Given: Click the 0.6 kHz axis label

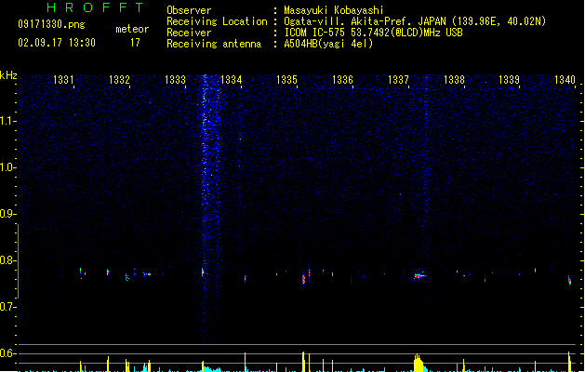Looking at the screenshot, I should click(7, 353).
